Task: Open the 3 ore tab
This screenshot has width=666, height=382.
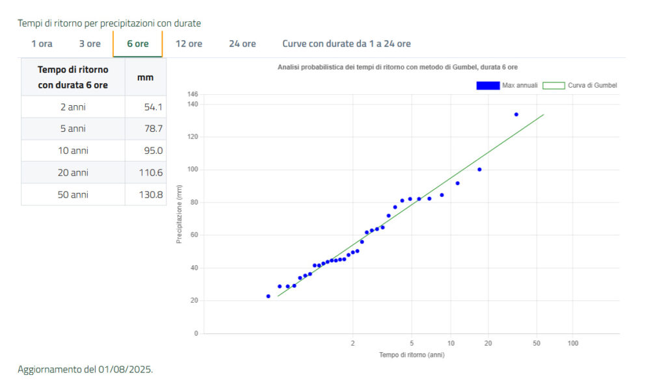Action: (90, 44)
